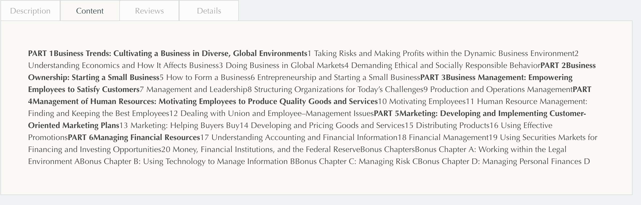Click '4Management of Human Resources' bold heading

[203, 101]
